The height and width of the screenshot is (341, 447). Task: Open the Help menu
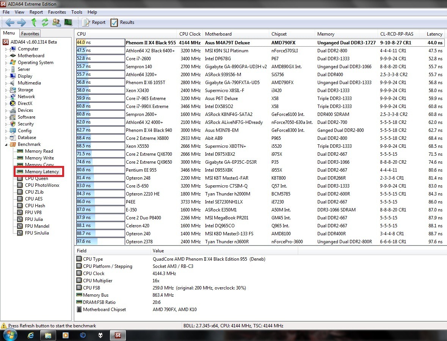click(x=92, y=12)
